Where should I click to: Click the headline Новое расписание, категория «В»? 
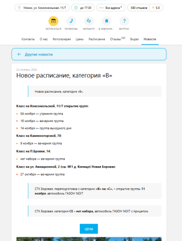pyautogui.click(x=64, y=75)
